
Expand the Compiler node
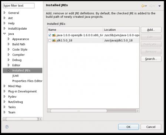(9, 55)
